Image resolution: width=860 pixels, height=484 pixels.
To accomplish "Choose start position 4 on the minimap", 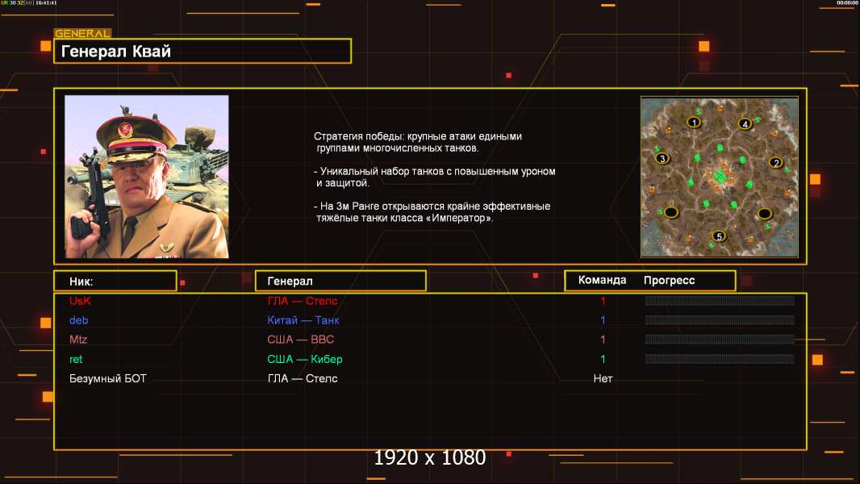I will tap(745, 123).
